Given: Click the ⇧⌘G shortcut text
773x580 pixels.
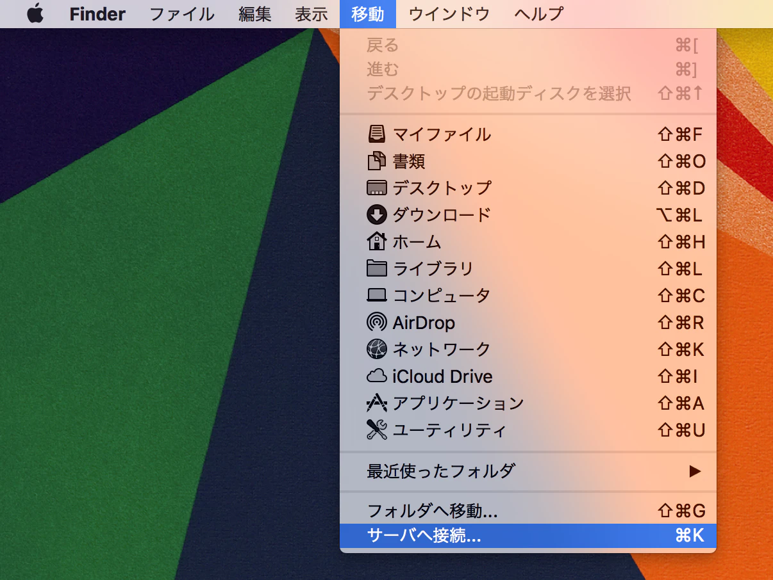Looking at the screenshot, I should pyautogui.click(x=681, y=511).
